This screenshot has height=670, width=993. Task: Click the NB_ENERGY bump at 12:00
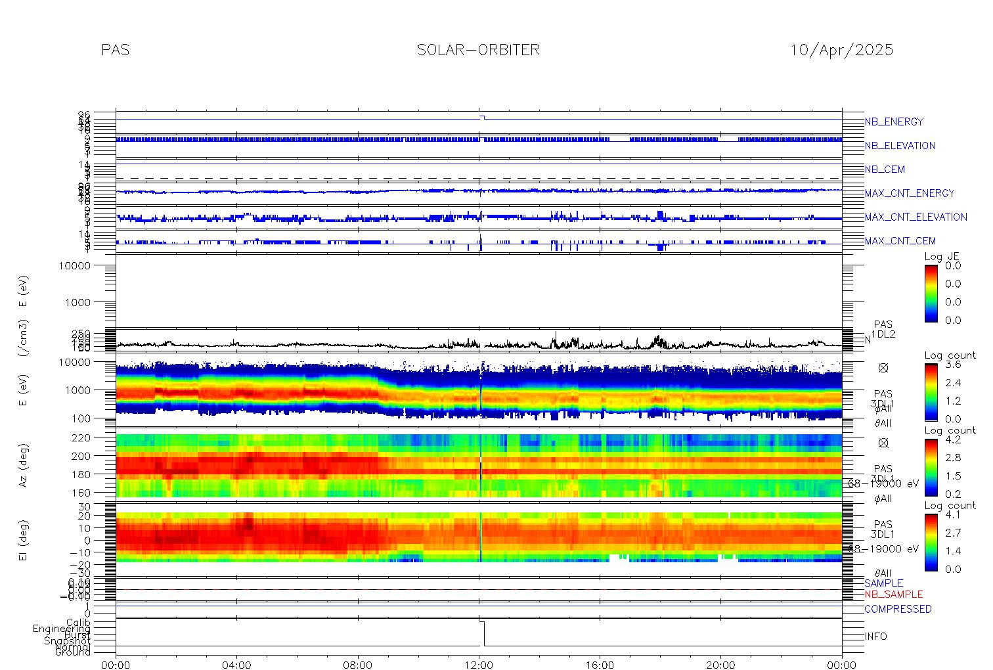point(481,117)
